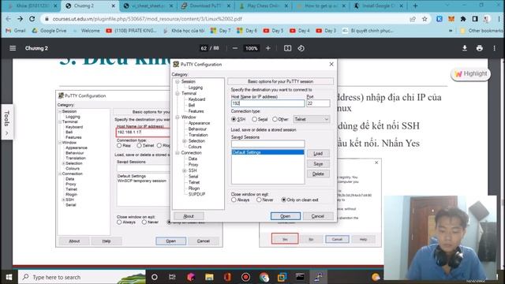
Task: Choose Only on clean exit option
Action: (284, 200)
